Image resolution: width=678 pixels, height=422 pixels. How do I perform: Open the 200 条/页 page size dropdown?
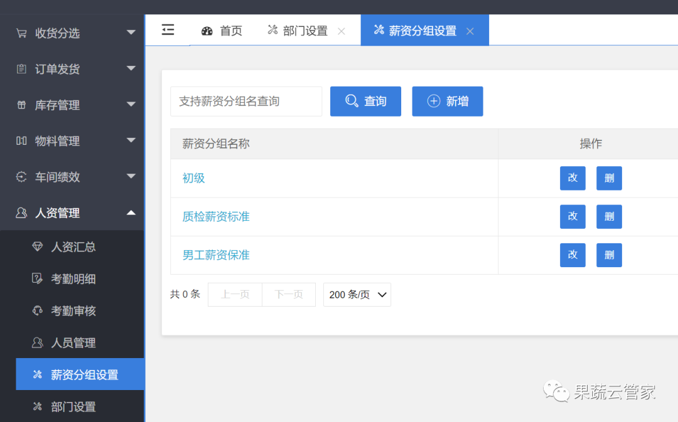point(357,295)
